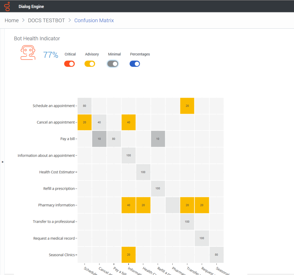Click yellow 40 cell in Cancel an appointment row

click(x=129, y=122)
